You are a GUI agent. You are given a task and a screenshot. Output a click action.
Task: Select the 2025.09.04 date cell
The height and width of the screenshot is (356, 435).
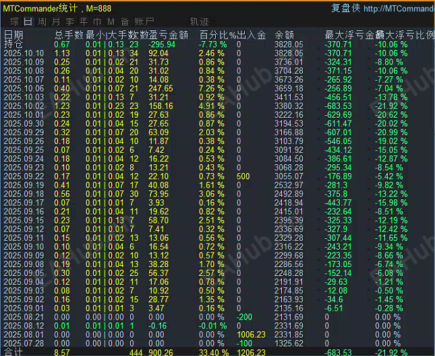24,282
